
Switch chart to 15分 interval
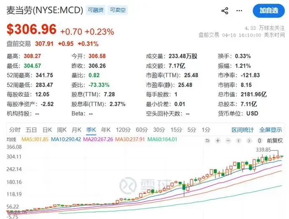(x=176, y=130)
